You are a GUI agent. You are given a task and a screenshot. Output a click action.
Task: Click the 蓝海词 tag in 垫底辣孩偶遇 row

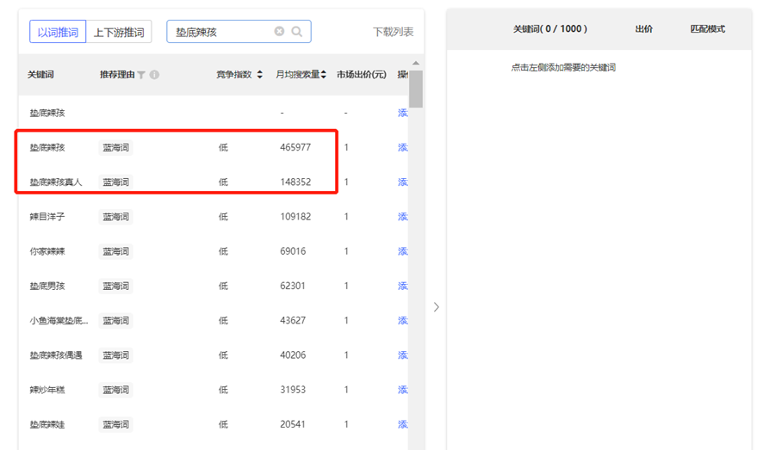(115, 355)
